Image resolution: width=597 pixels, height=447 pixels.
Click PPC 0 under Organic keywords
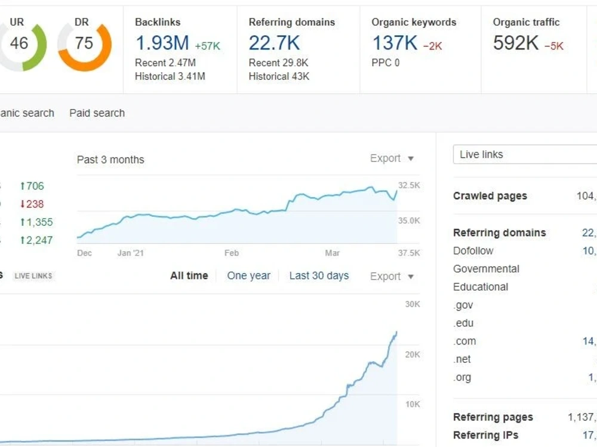[x=385, y=63]
